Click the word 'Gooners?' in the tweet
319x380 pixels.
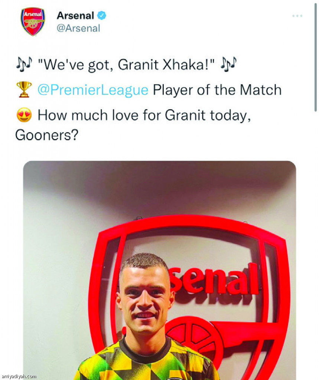click(46, 135)
